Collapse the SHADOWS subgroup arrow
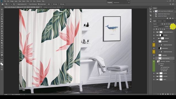The width and height of the screenshot is (176, 99). (x=157, y=38)
